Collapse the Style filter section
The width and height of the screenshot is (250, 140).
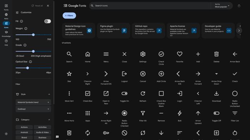coord(49,94)
